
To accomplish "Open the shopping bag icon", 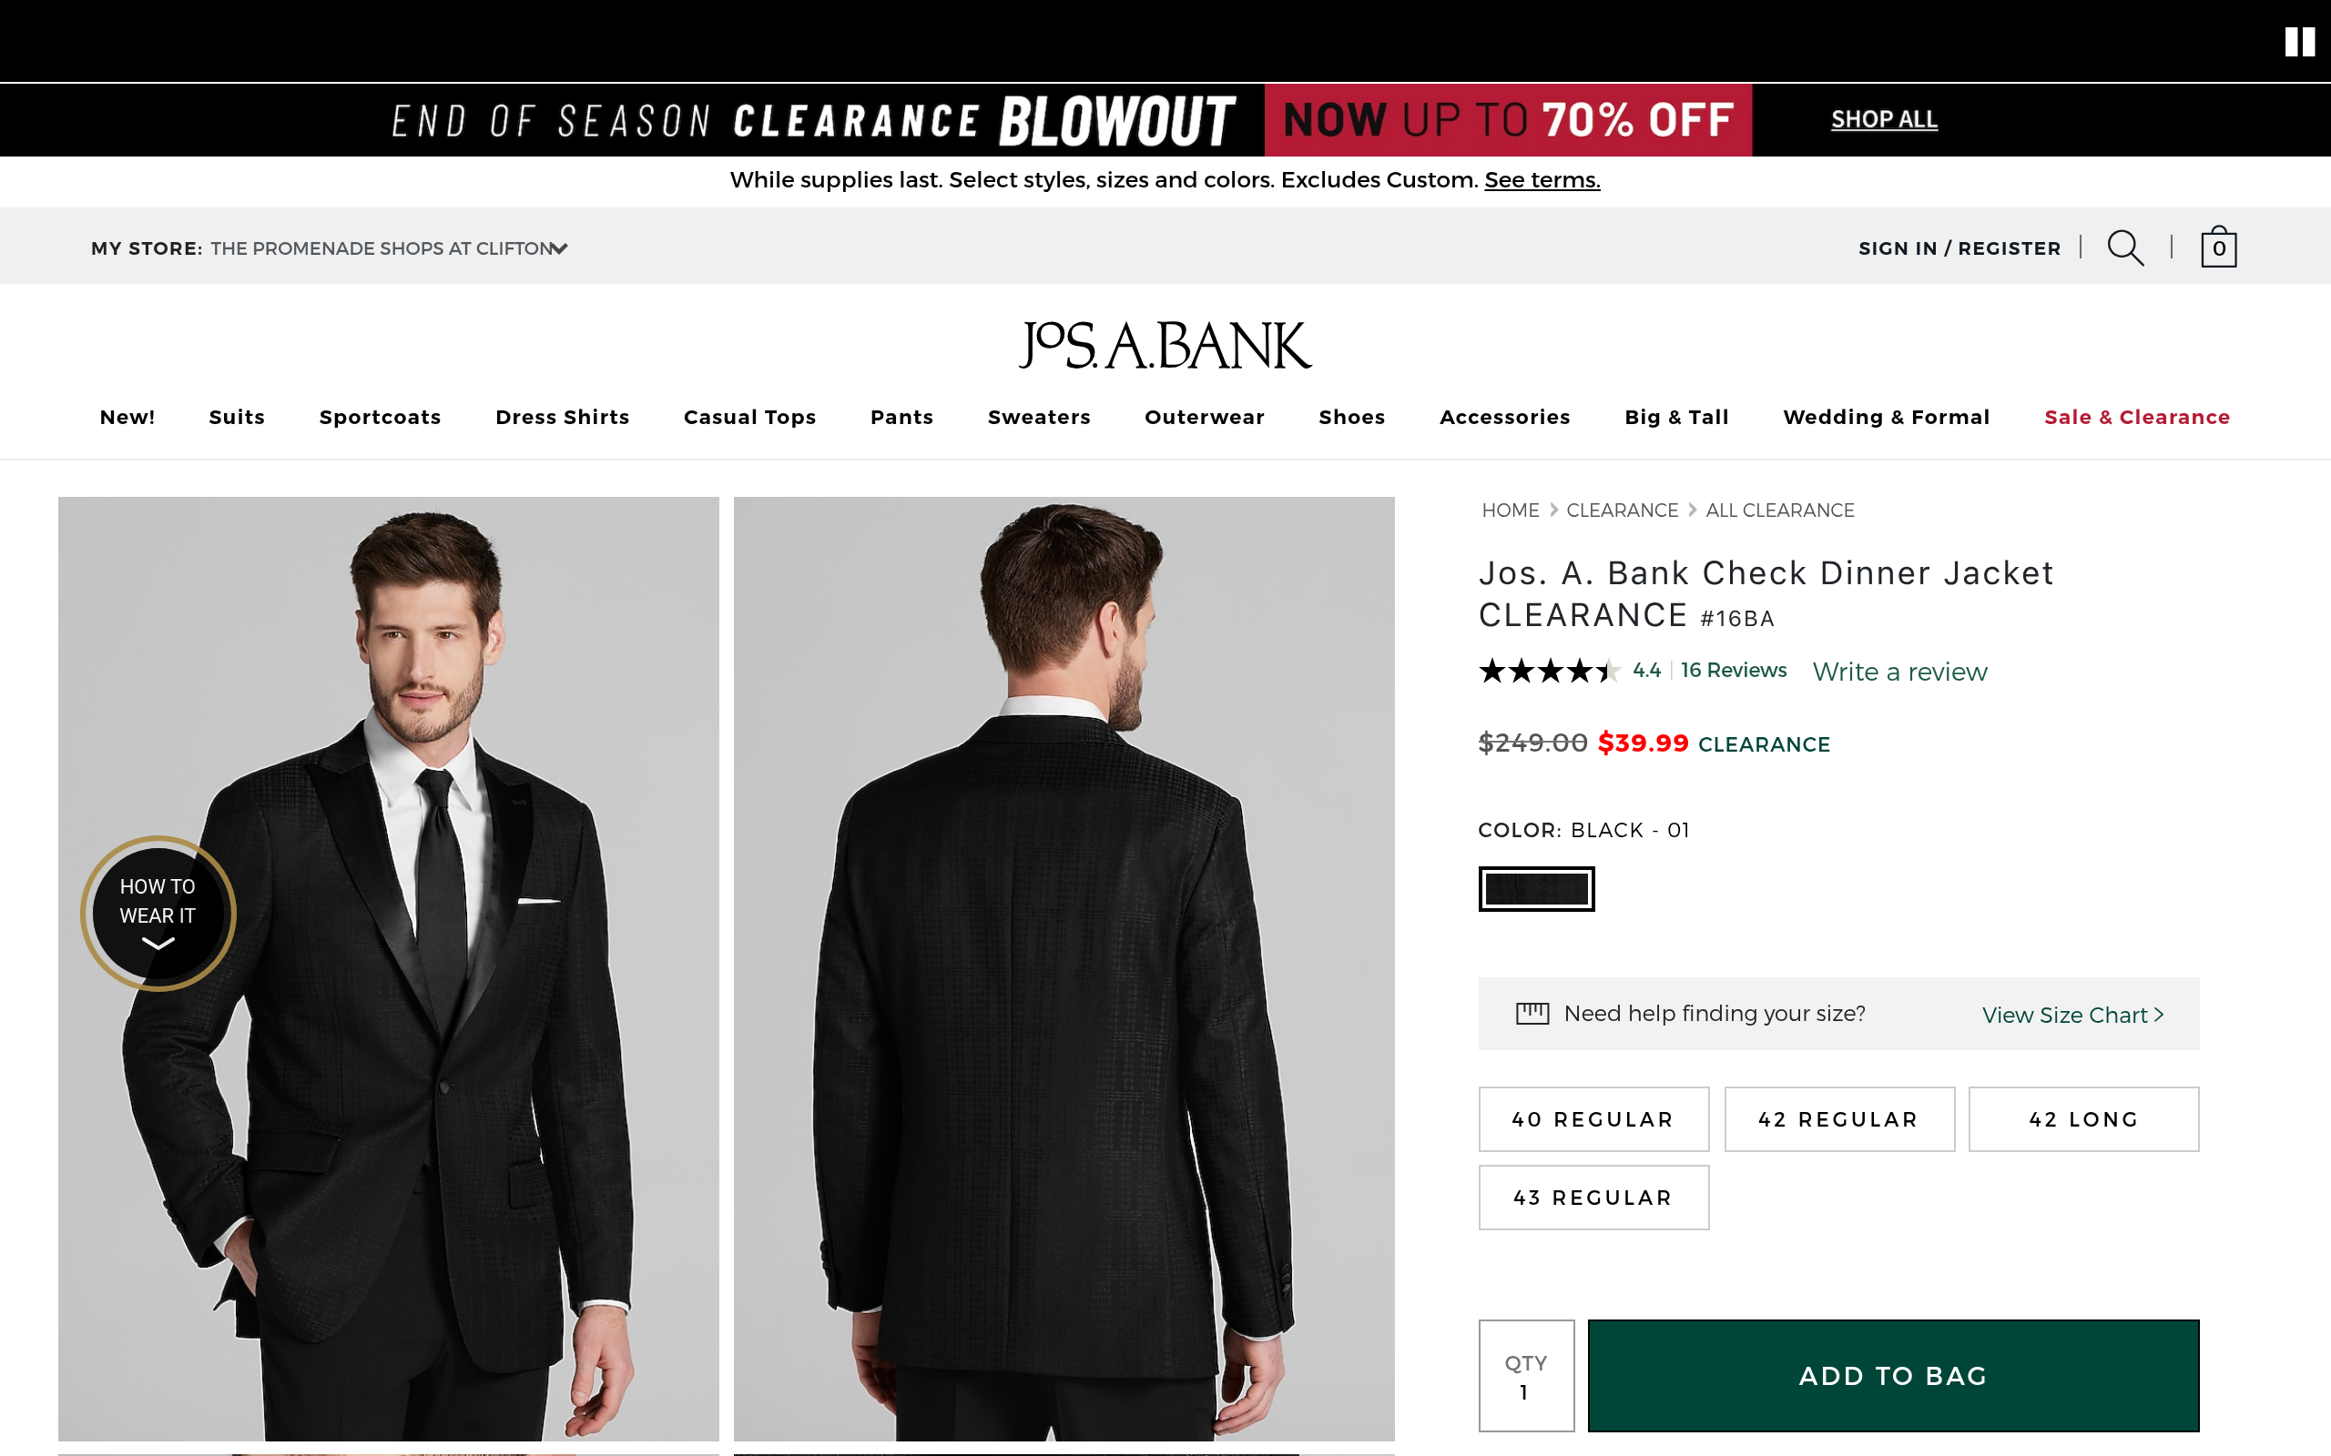I will 2218,248.
